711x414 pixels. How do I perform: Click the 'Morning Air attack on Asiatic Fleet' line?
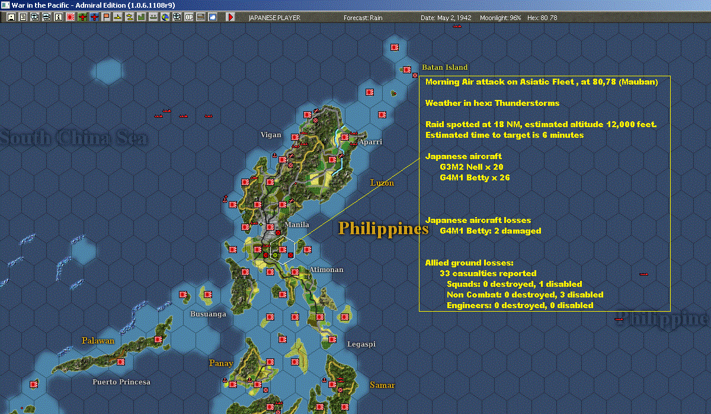(542, 82)
